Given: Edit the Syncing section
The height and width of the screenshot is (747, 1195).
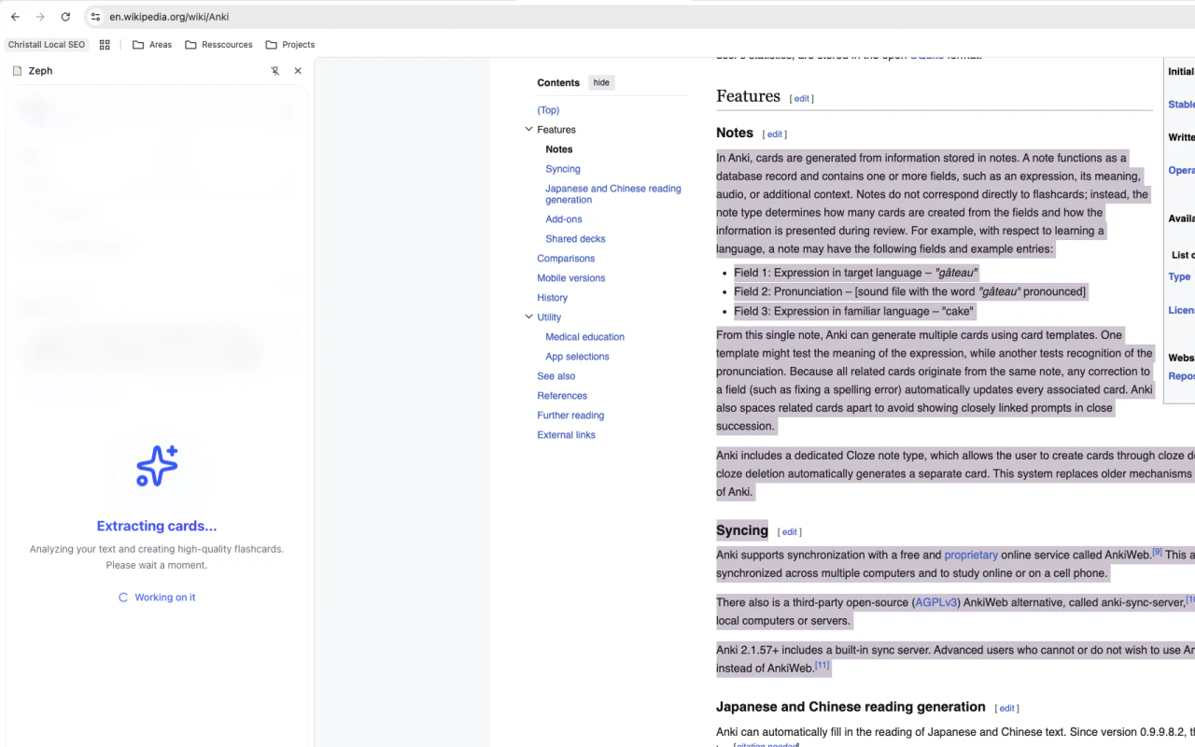Looking at the screenshot, I should click(x=790, y=532).
